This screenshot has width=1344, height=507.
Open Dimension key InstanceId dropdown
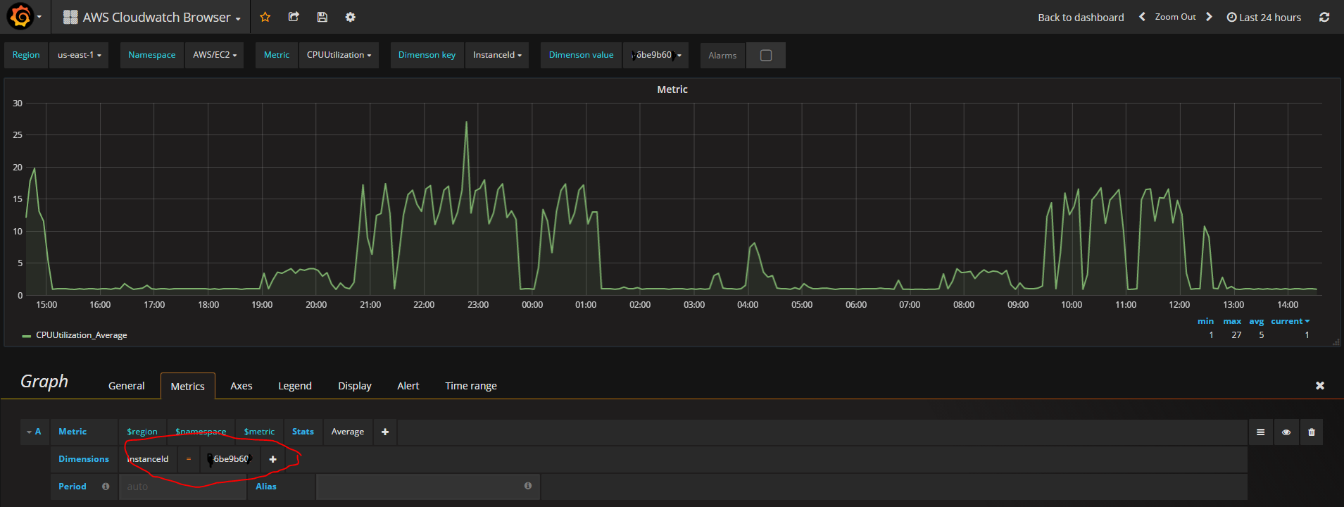[x=497, y=55]
